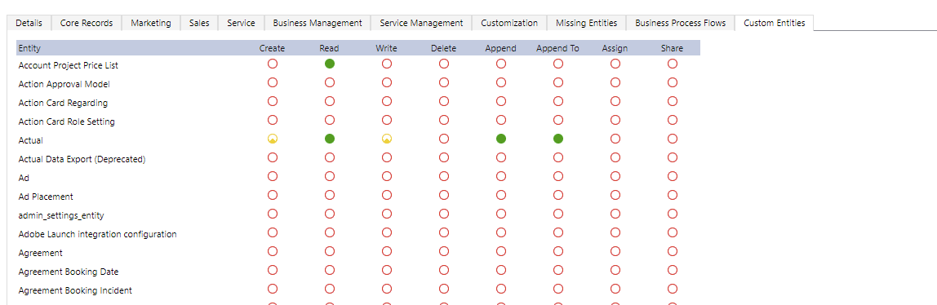Click the Share column header
This screenshot has height=305, width=937.
(x=673, y=48)
